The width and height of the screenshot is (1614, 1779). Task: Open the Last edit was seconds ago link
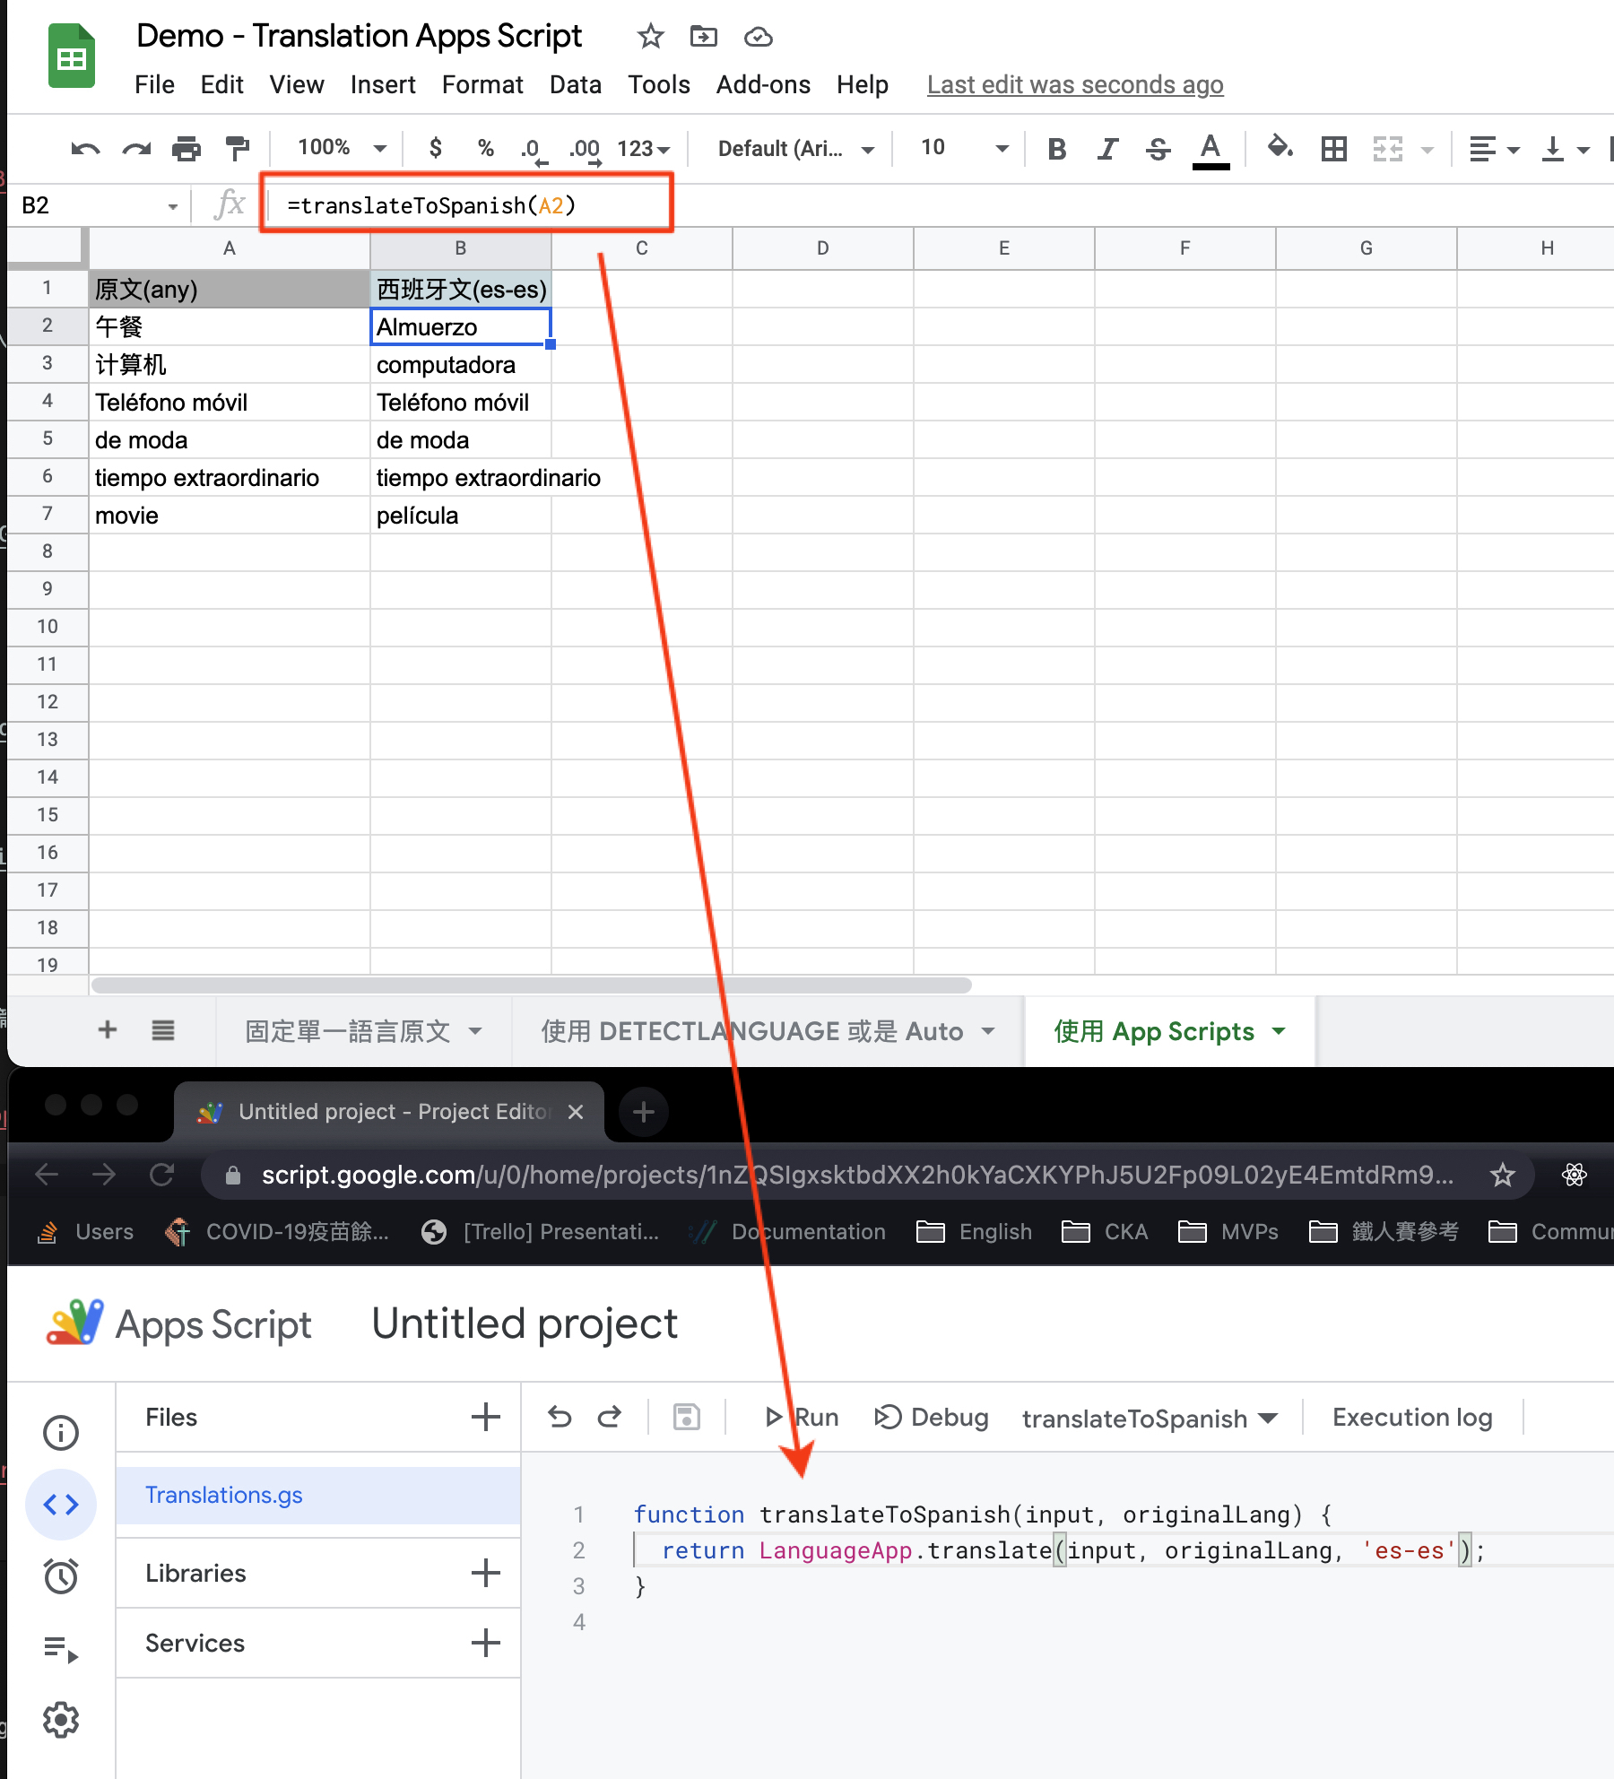(x=1074, y=84)
